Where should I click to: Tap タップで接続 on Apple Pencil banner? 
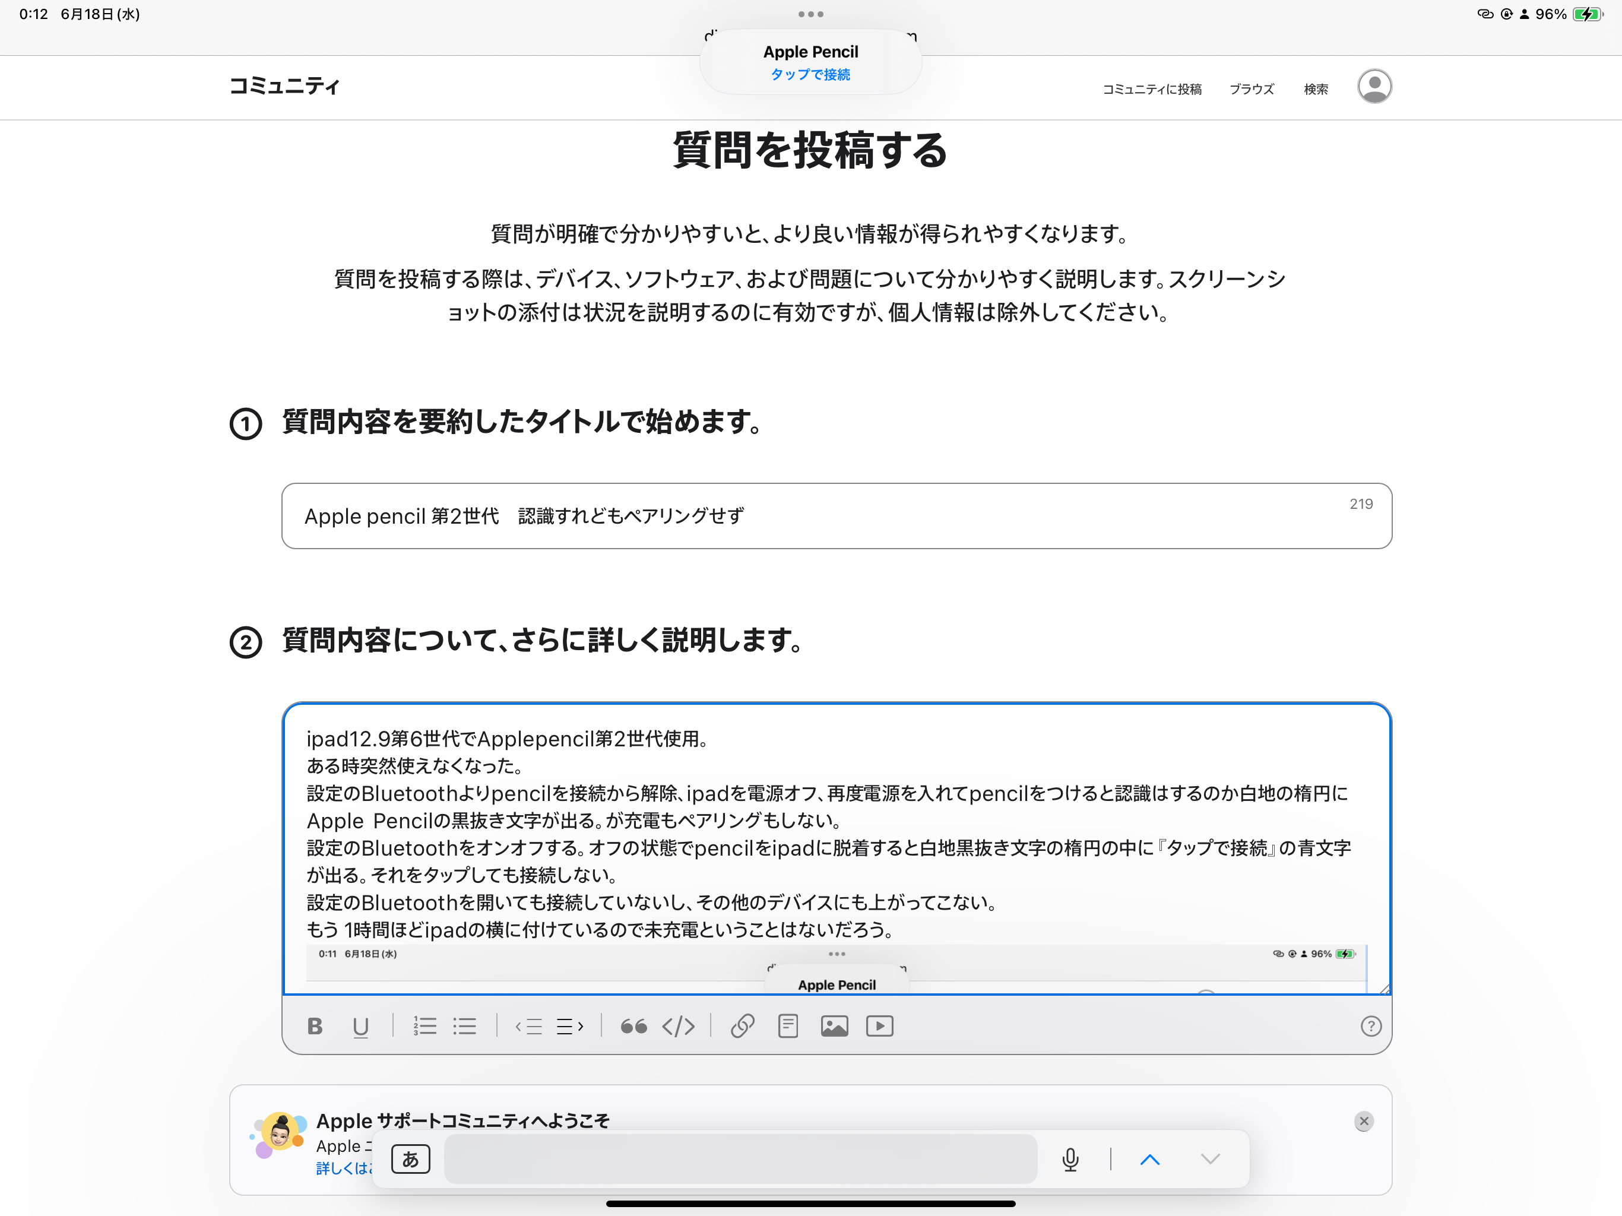810,74
